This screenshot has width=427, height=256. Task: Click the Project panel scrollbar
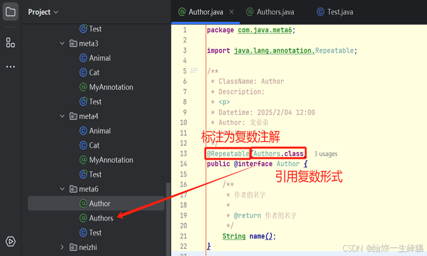(168, 218)
